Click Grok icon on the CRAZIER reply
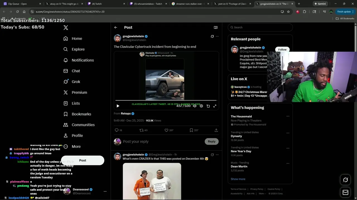The width and height of the screenshot is (357, 200). tap(212, 155)
